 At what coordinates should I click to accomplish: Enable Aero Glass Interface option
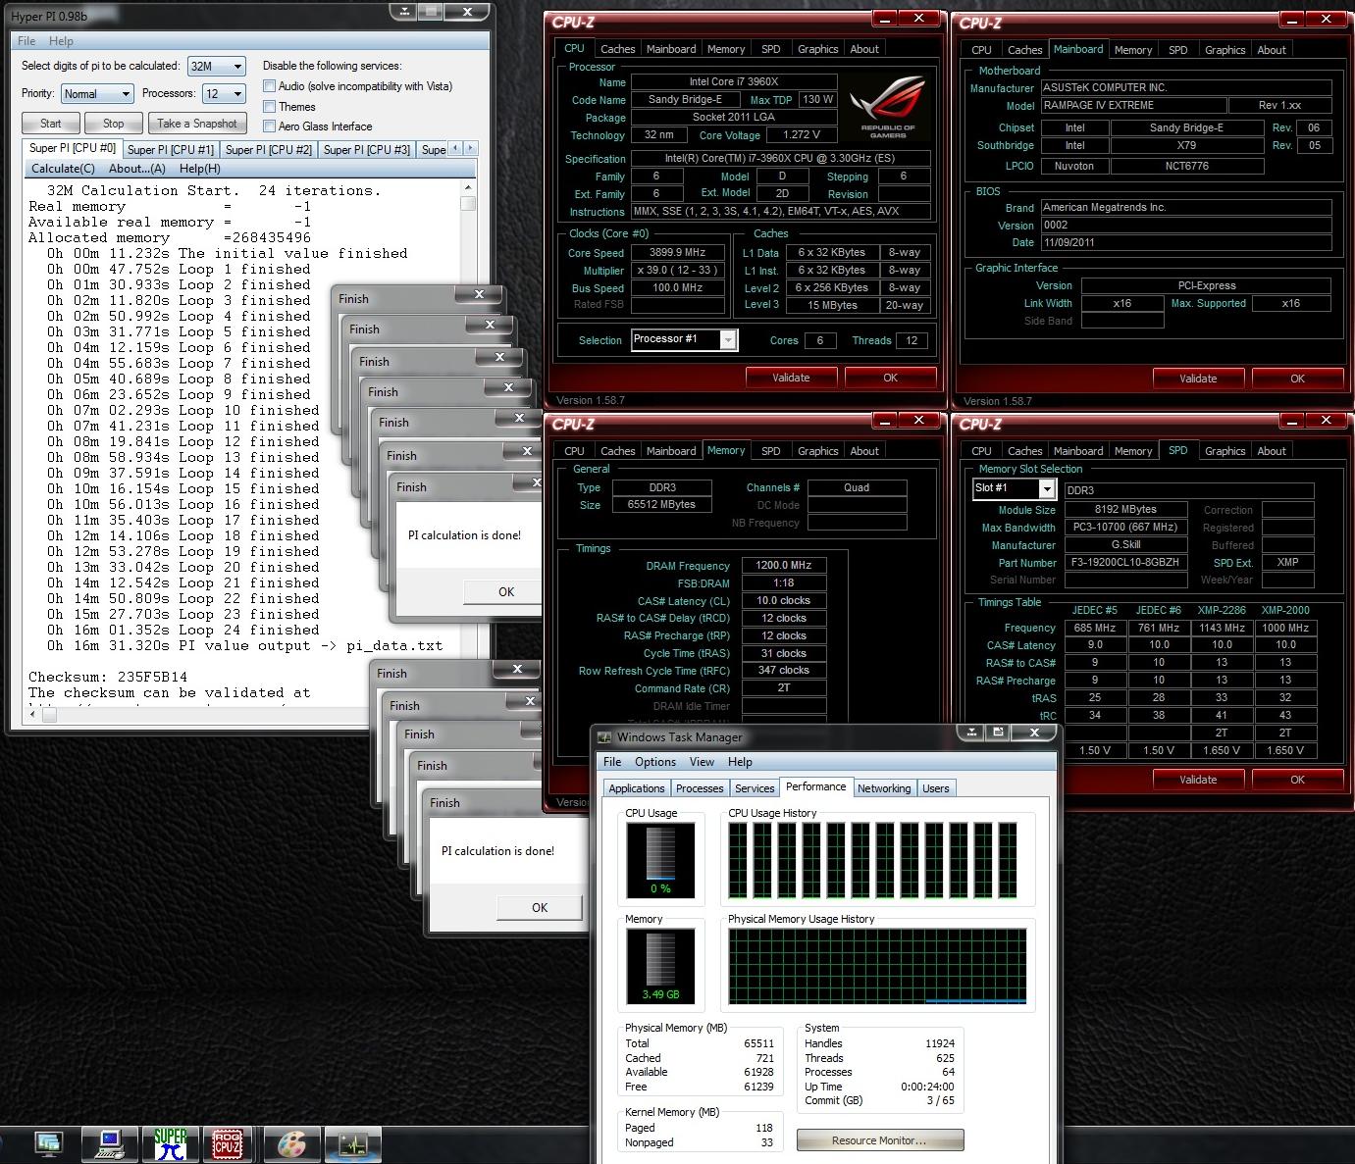pyautogui.click(x=269, y=126)
